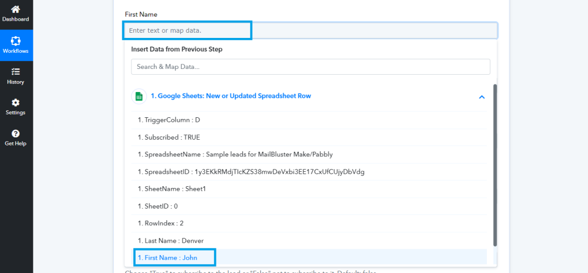This screenshot has height=273, width=588.
Task: Open the History list icon
Action: point(16,72)
